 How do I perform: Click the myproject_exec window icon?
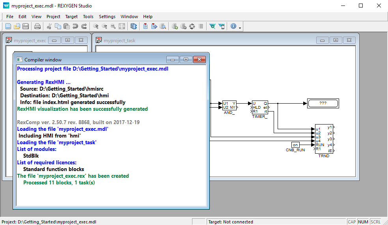click(9, 40)
